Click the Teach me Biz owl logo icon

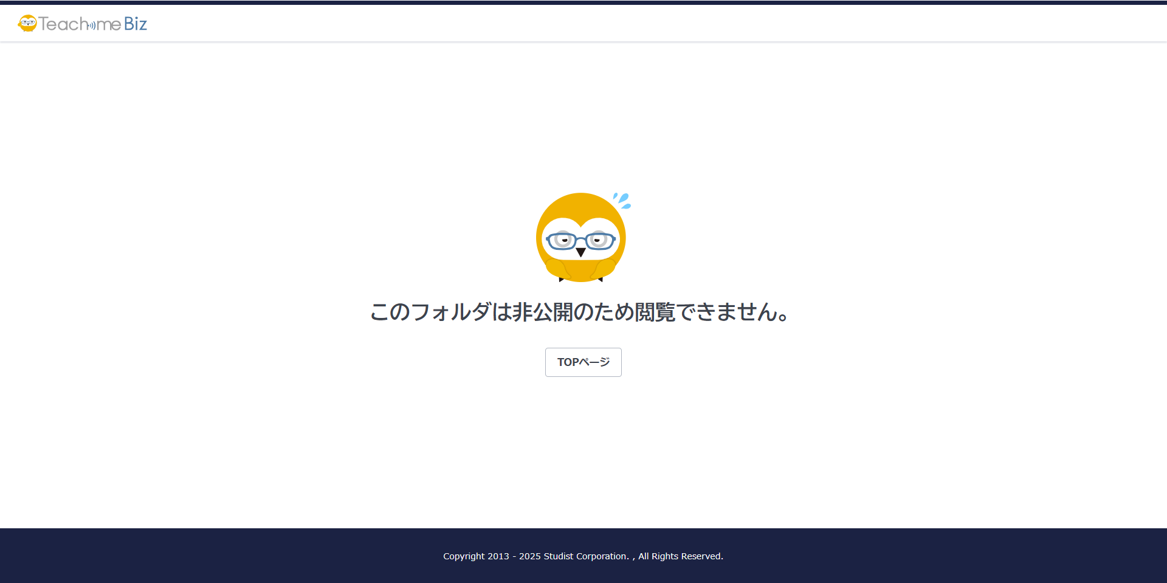pyautogui.click(x=26, y=23)
